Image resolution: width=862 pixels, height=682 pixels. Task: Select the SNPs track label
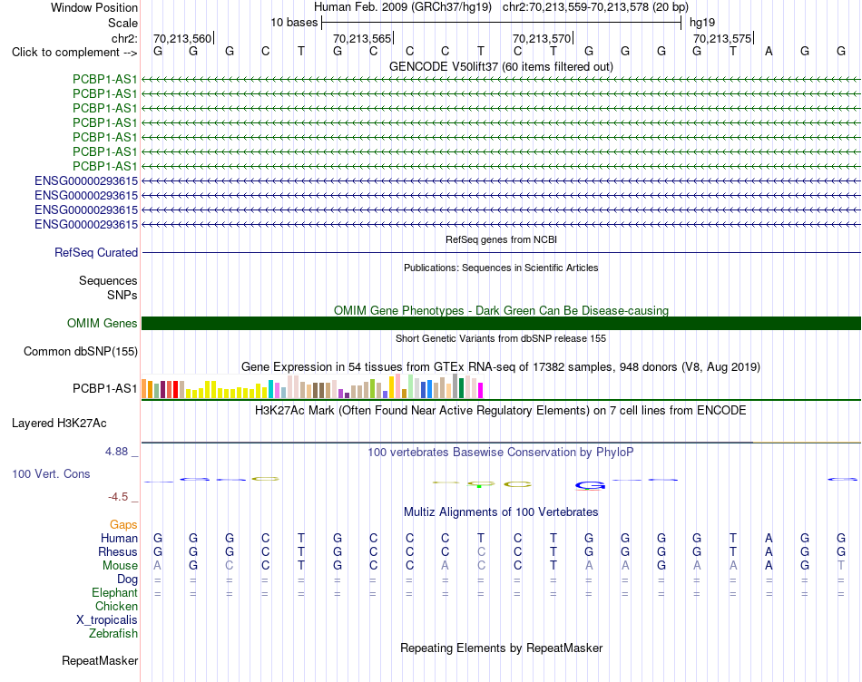pos(122,295)
